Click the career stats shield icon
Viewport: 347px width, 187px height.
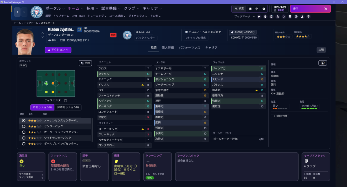(x=306, y=161)
